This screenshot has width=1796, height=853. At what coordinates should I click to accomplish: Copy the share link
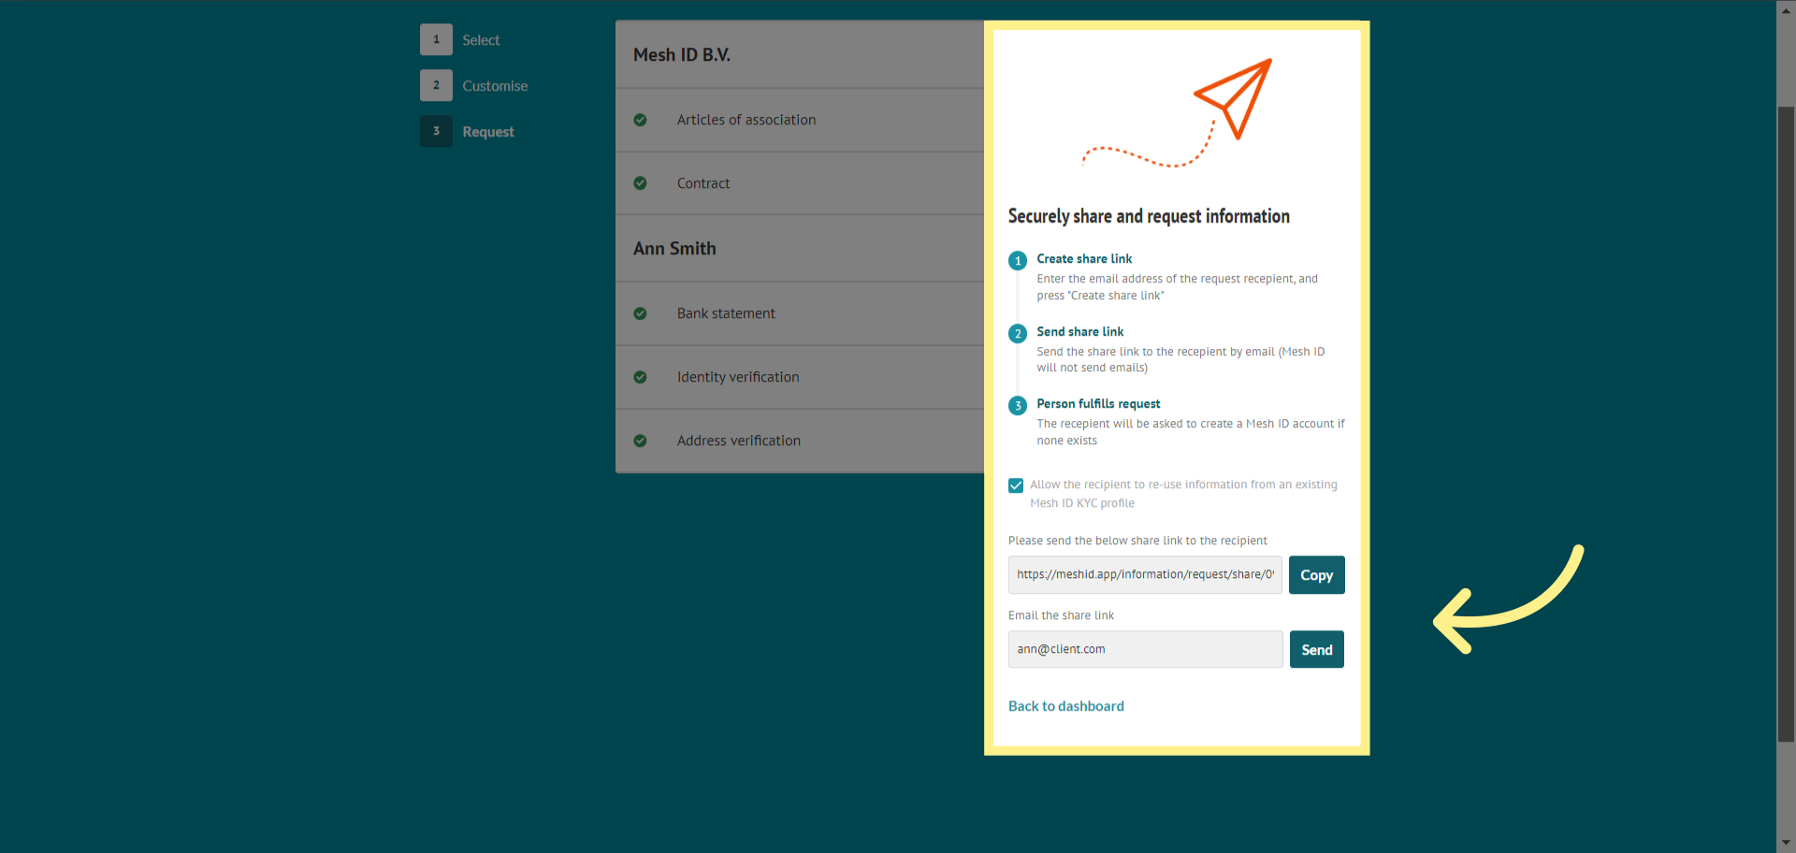[1316, 575]
